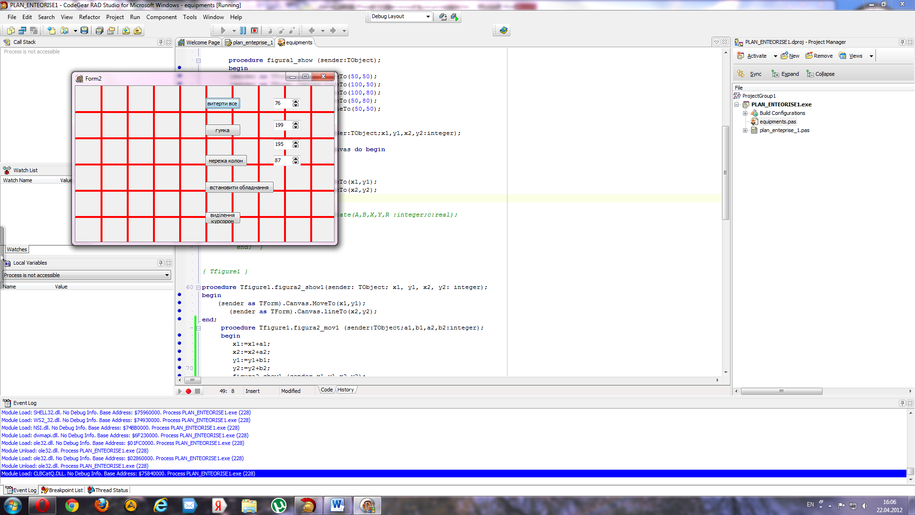Increment the spin box showing 76
915x515 pixels.
(296, 102)
